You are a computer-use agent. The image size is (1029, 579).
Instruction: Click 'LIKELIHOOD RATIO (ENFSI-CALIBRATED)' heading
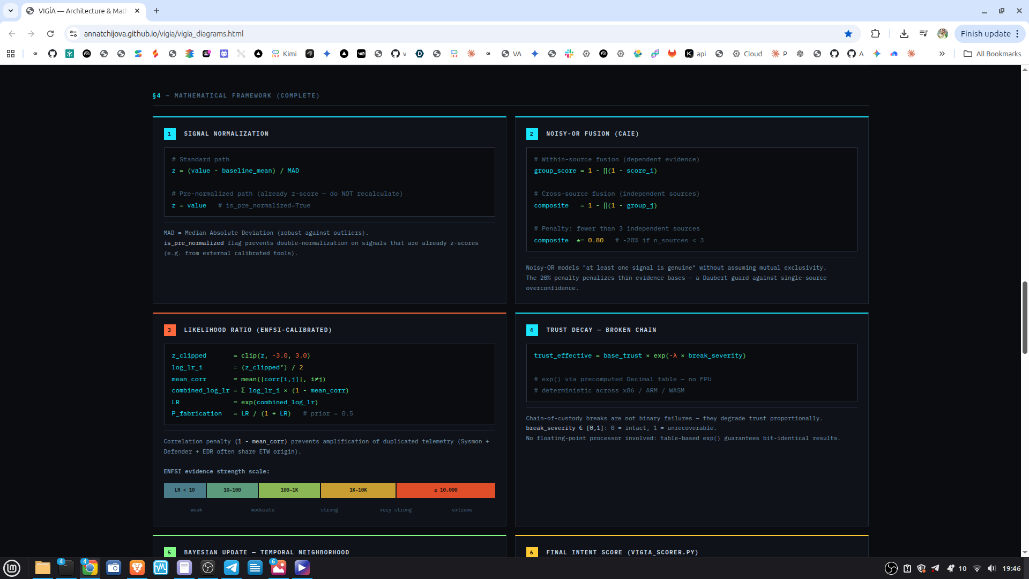click(x=258, y=330)
